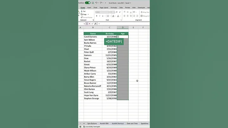Open the Name Box dropdown arrow

[84, 24]
